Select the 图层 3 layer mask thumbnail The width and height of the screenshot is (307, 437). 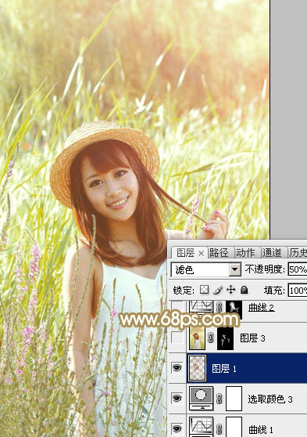point(225,338)
